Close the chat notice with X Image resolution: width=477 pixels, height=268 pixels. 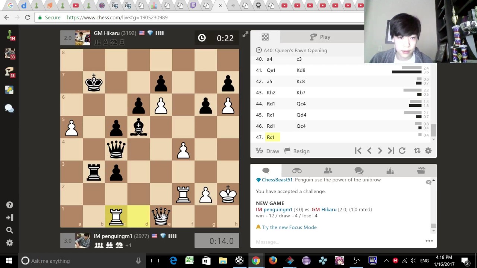click(x=429, y=182)
